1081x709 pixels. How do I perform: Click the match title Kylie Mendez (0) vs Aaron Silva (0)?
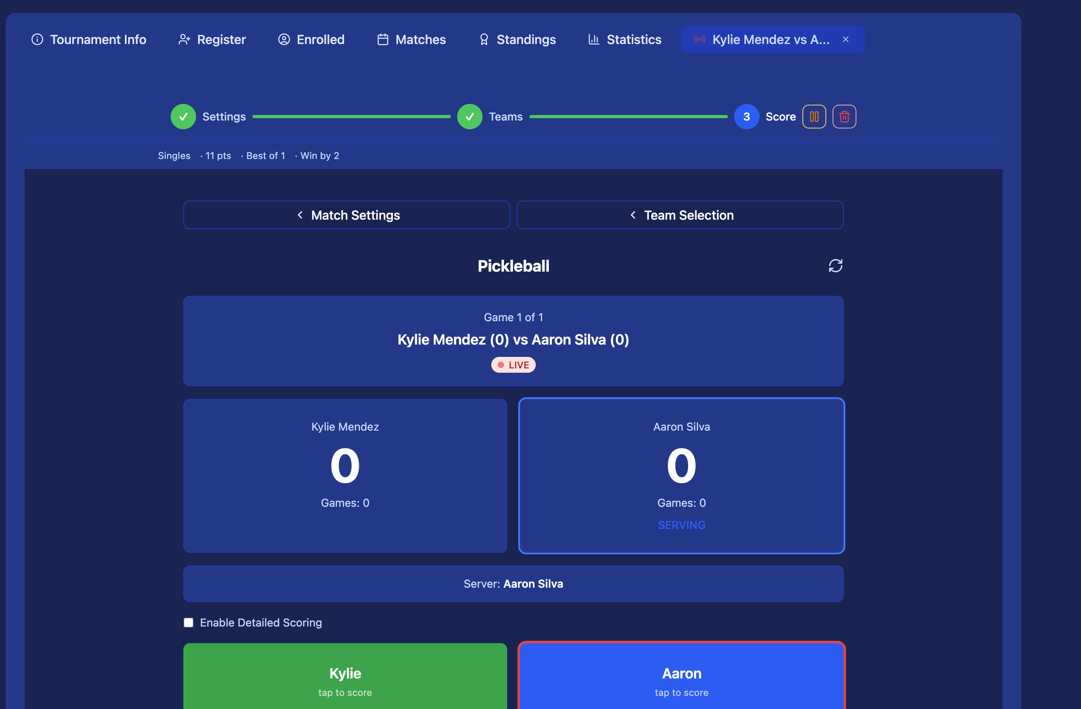(x=513, y=339)
